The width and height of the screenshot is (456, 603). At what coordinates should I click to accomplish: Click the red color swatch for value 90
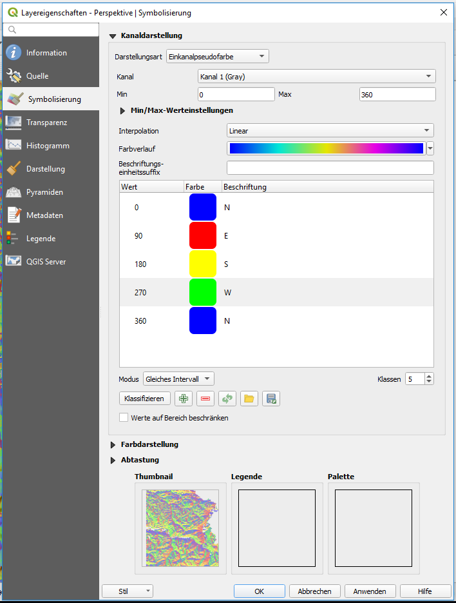coord(202,236)
